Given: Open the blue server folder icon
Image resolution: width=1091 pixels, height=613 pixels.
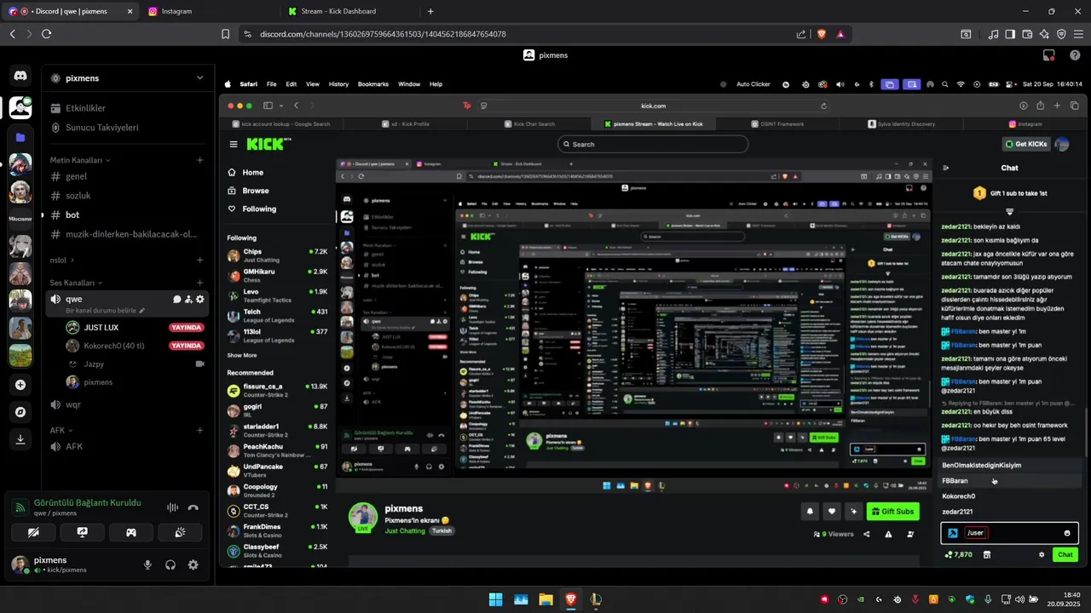Looking at the screenshot, I should pyautogui.click(x=20, y=137).
